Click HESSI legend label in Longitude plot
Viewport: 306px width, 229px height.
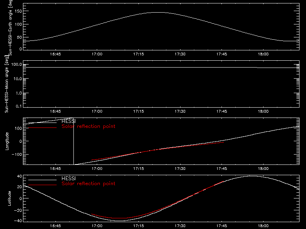[x=68, y=121]
